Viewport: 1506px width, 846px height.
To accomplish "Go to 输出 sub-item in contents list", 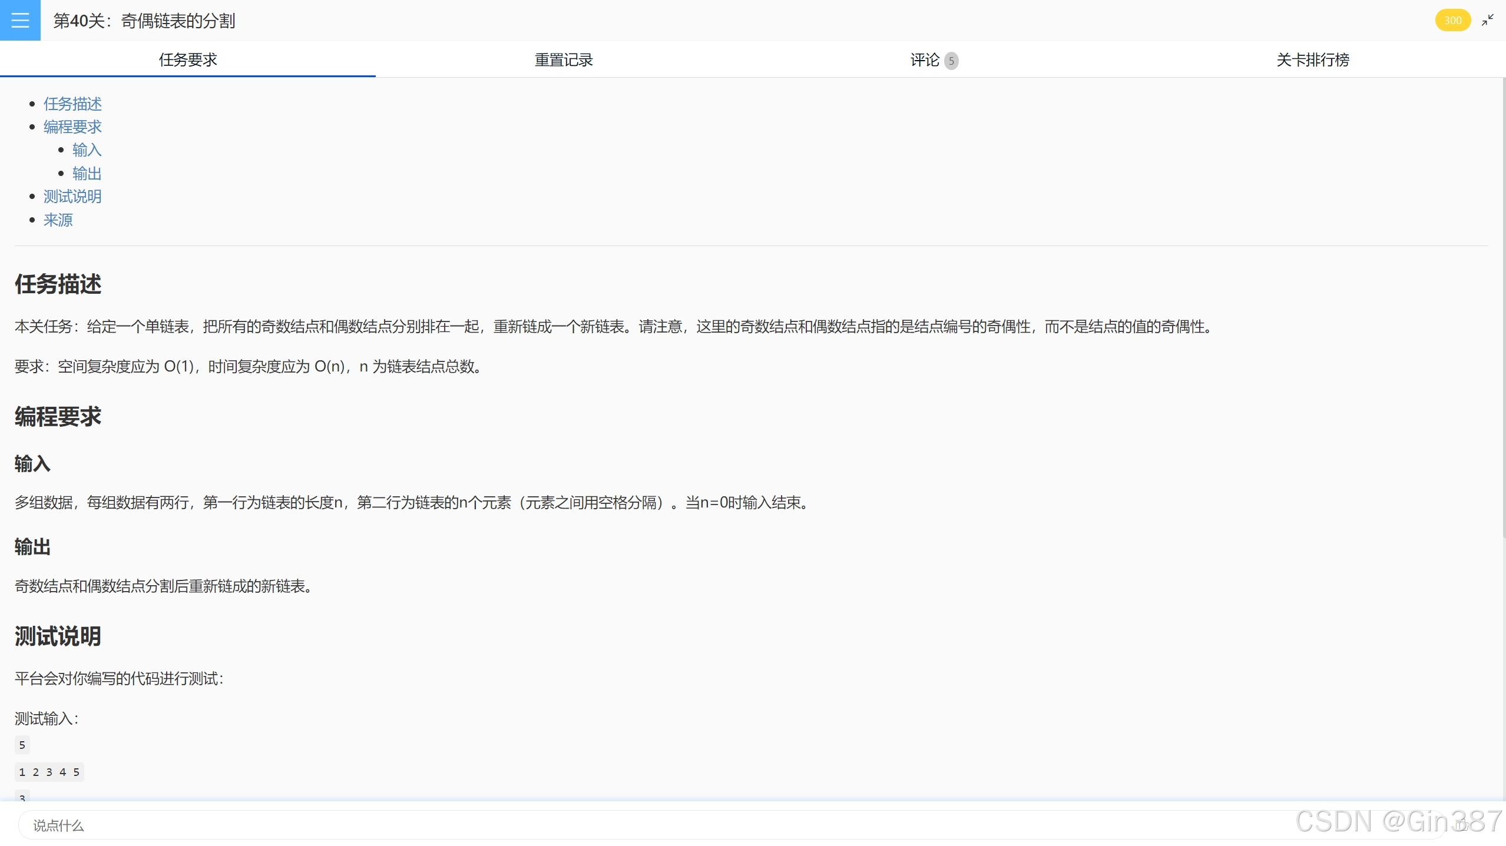I will point(87,173).
